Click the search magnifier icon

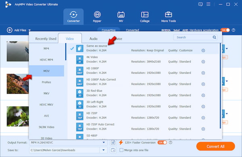coord(214,37)
